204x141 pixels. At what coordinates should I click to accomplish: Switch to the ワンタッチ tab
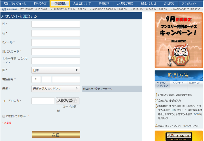point(178,83)
